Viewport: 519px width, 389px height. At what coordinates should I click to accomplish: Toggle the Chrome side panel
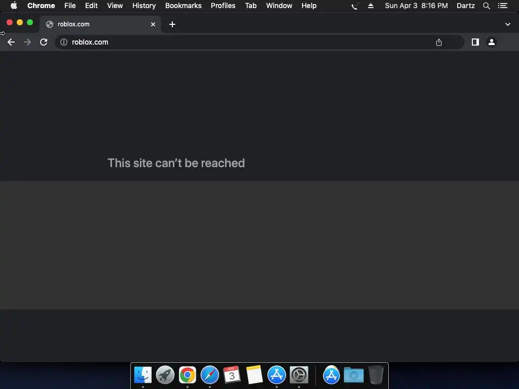pyautogui.click(x=475, y=42)
